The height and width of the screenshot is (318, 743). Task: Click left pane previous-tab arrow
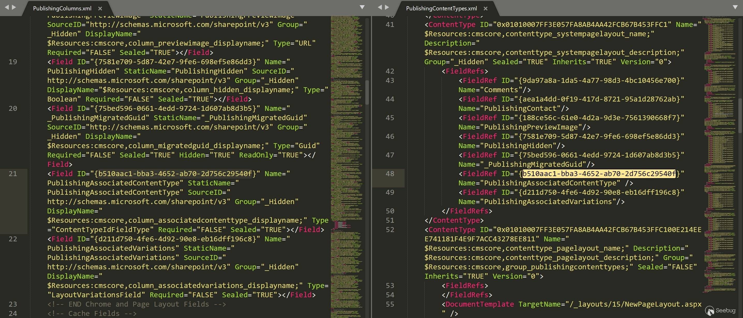(x=7, y=7)
